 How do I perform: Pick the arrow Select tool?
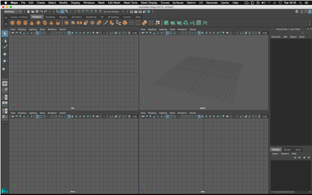tap(5, 33)
